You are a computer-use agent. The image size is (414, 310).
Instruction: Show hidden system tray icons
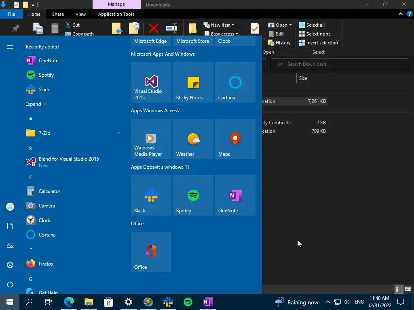point(327,302)
